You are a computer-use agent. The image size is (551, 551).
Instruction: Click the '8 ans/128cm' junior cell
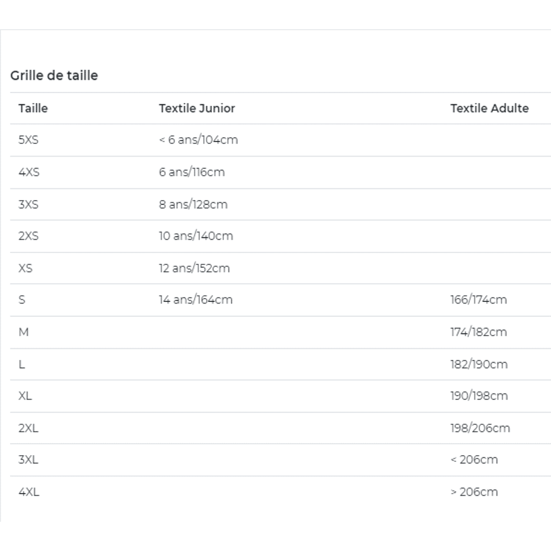pyautogui.click(x=193, y=204)
